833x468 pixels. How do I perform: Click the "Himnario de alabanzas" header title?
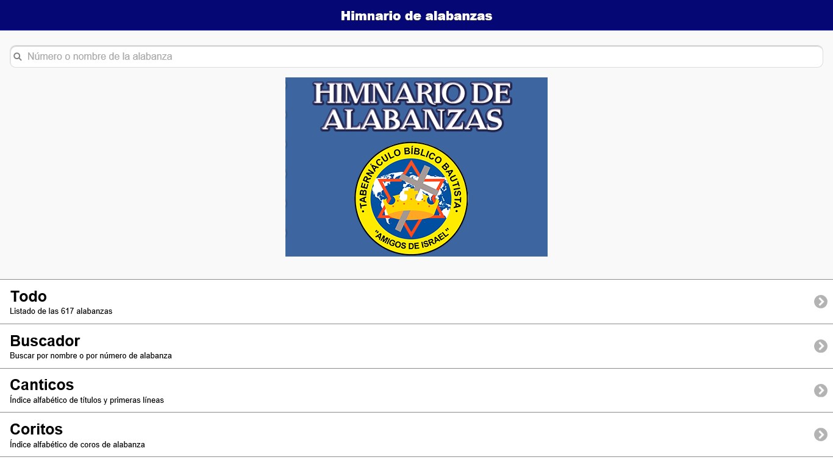pos(416,16)
